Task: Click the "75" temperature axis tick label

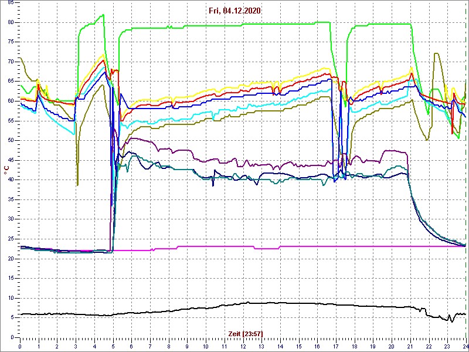Action: [x=10, y=42]
